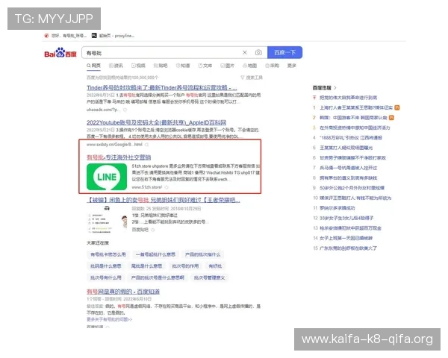The height and width of the screenshot is (358, 448).
Task: Open the 【被骗】闲鱼上的卖号批 result link
Action: tap(163, 200)
